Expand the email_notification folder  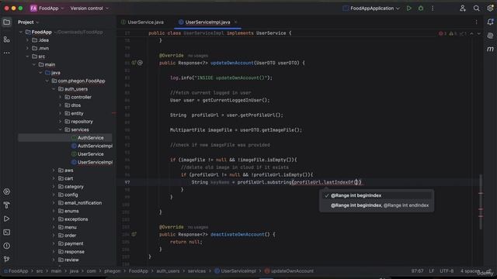tap(54, 203)
